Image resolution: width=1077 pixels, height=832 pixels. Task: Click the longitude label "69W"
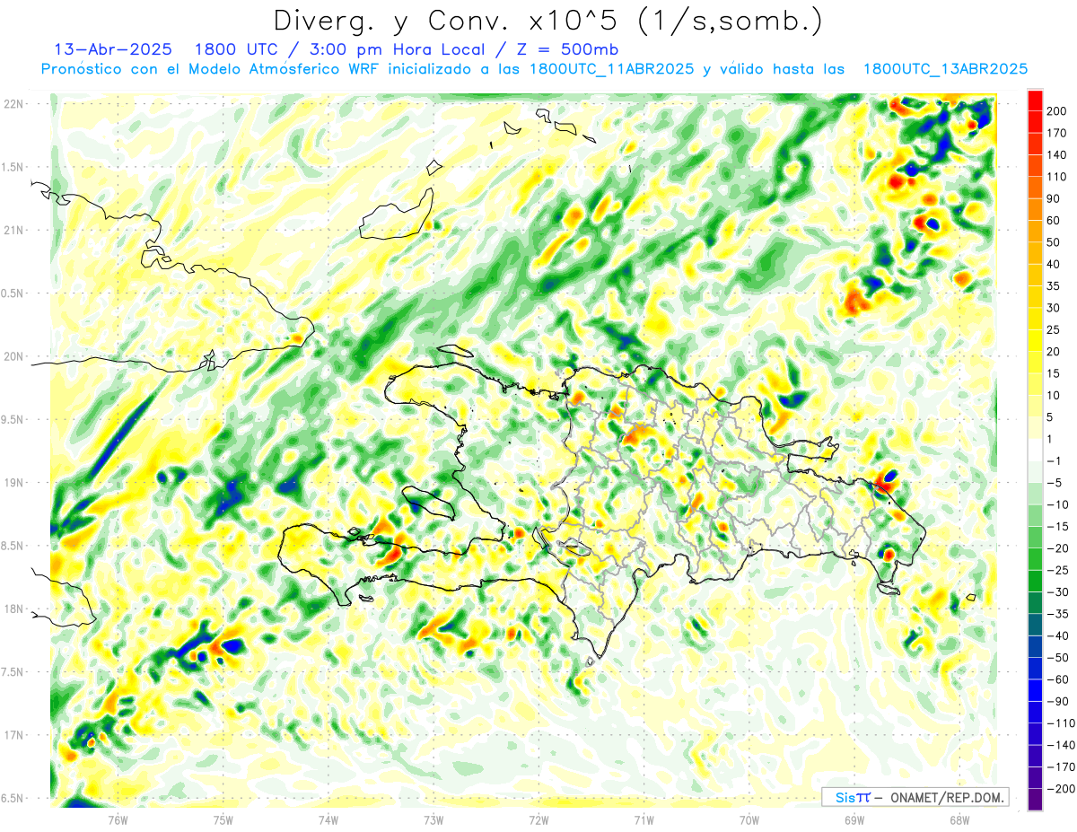pyautogui.click(x=854, y=819)
